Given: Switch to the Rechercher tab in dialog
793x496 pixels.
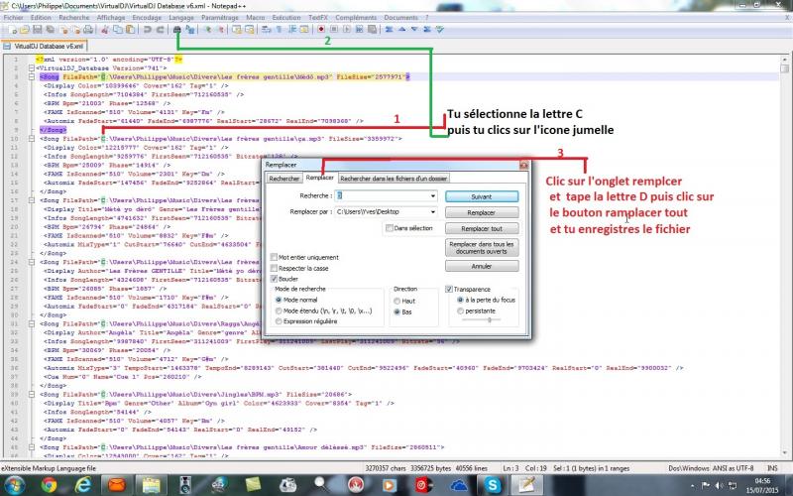Looking at the screenshot, I should point(284,178).
